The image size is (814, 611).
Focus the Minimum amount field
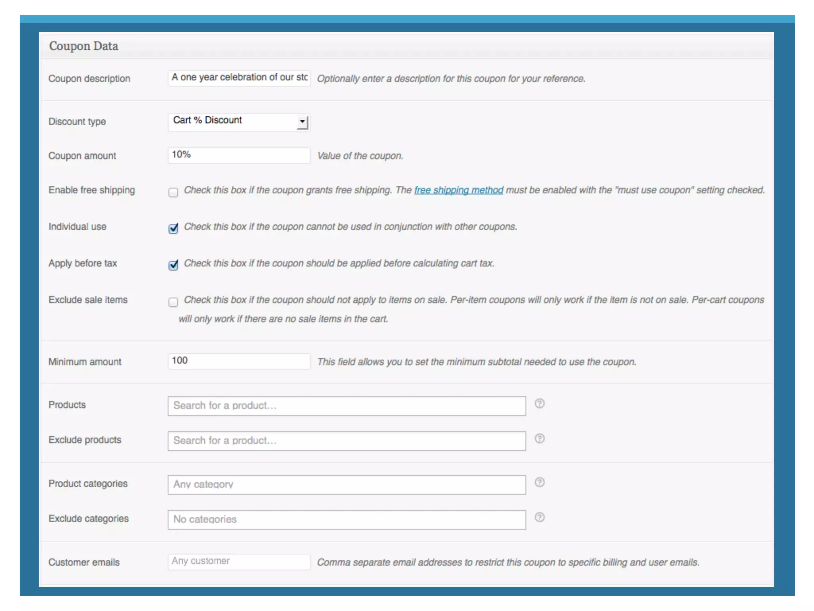239,361
